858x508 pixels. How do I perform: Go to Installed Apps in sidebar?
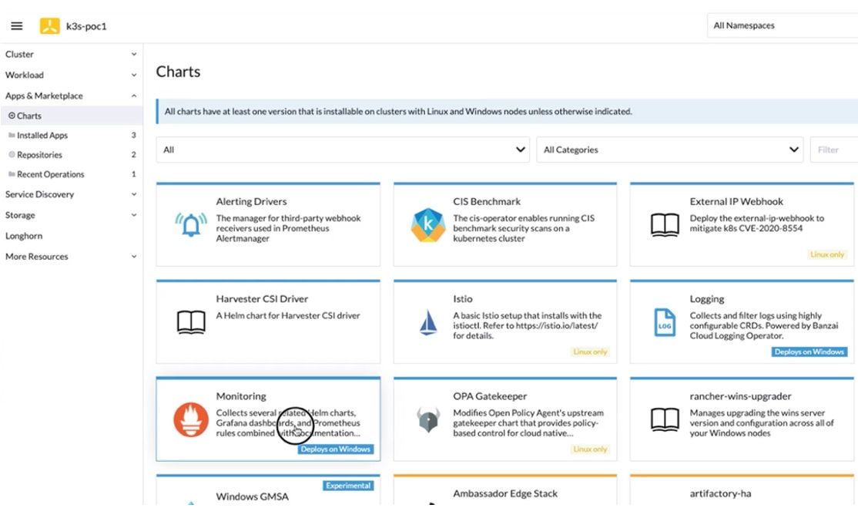pos(42,136)
